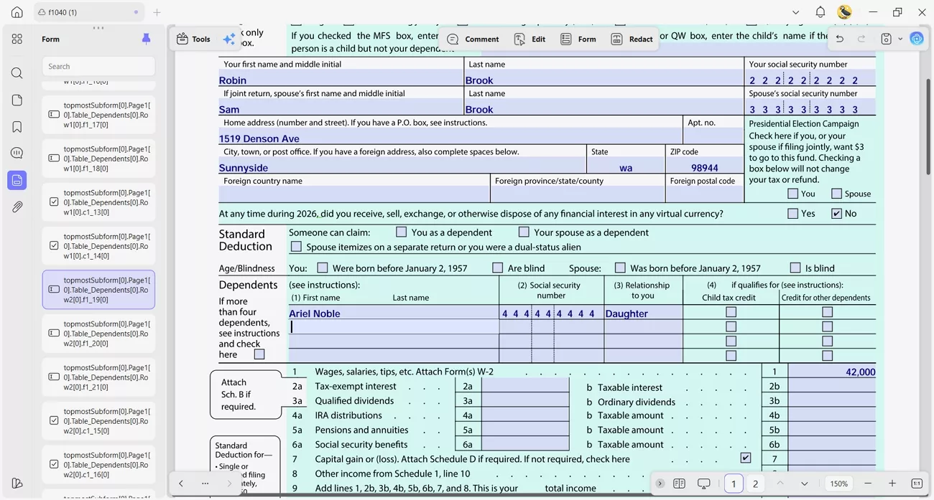934x500 pixels.
Task: Zoom in with the plus icon
Action: coord(892,484)
